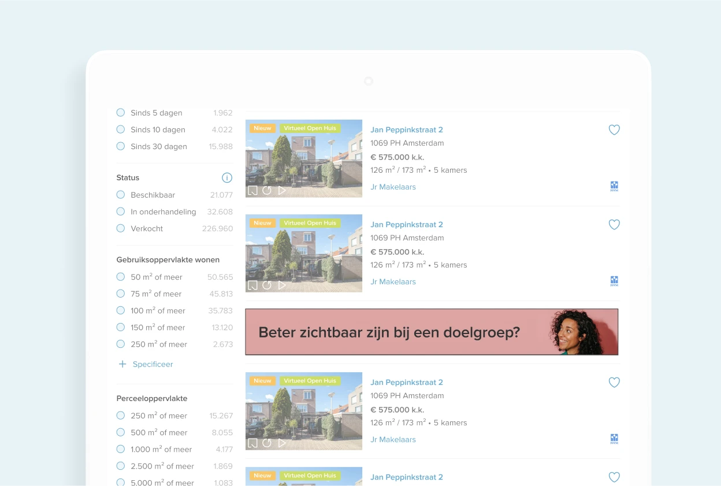Play video icon on second listing photo
Screen dimensions: 721x486
(282, 285)
